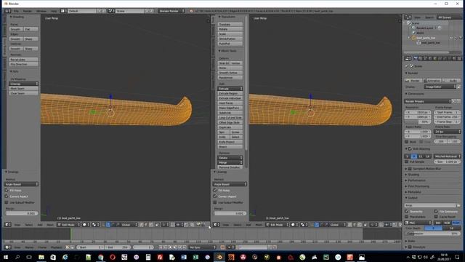Screen dimensions: 465x262
Task: Toggle Overwrite output checkbox
Action: click(x=407, y=211)
